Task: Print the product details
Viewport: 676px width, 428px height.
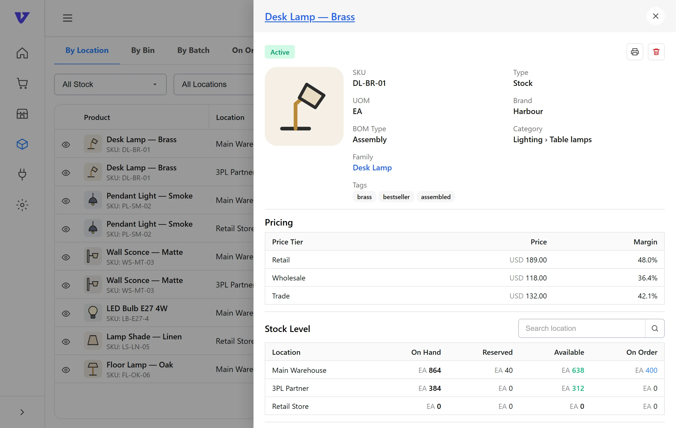Action: click(635, 52)
